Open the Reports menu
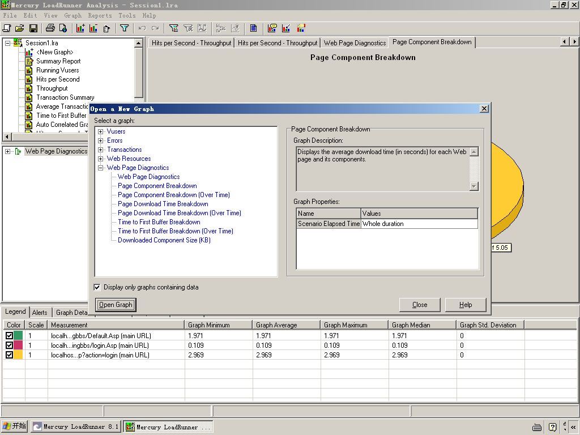Screen dimensions: 580x435 click(100, 15)
